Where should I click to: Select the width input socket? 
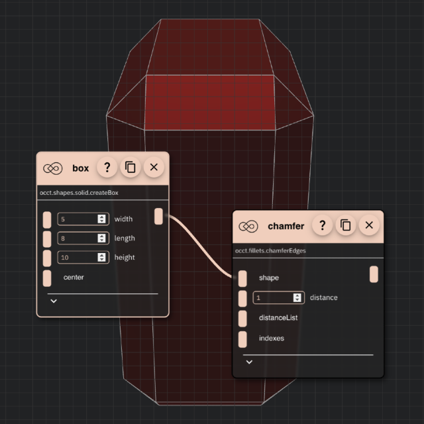coord(47,220)
